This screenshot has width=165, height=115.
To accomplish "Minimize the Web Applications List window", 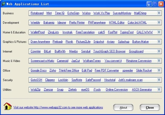I will [x=149, y=4].
